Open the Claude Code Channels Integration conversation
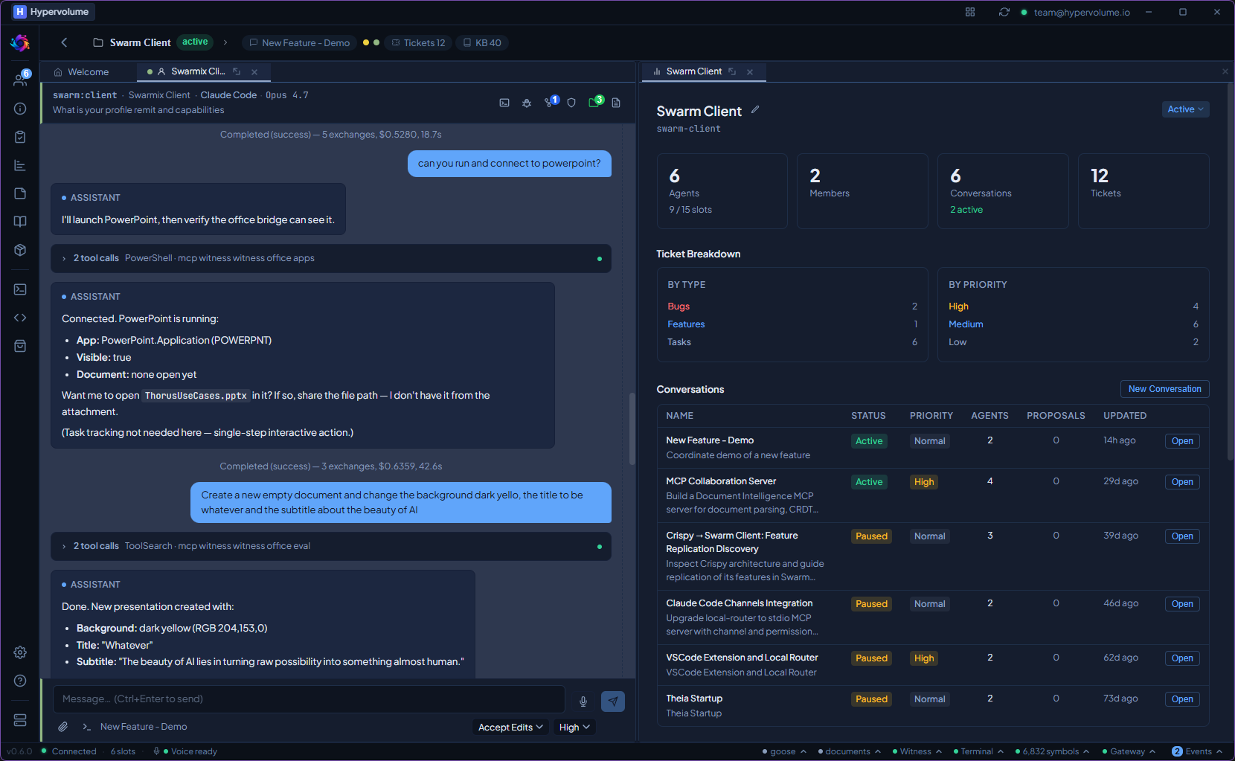 click(1182, 604)
